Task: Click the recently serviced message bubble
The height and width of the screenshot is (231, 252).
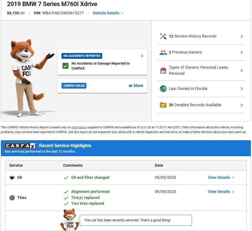Action: (136, 220)
